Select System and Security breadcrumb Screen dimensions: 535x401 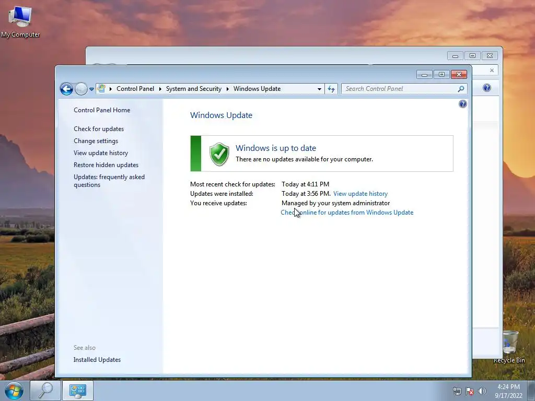(193, 89)
